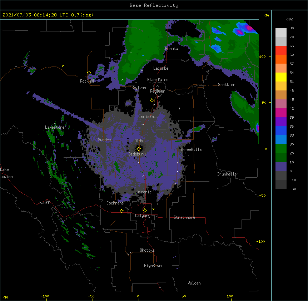The height and width of the screenshot is (301, 308).
Task: Click the Sundre town label
Action: (x=104, y=140)
